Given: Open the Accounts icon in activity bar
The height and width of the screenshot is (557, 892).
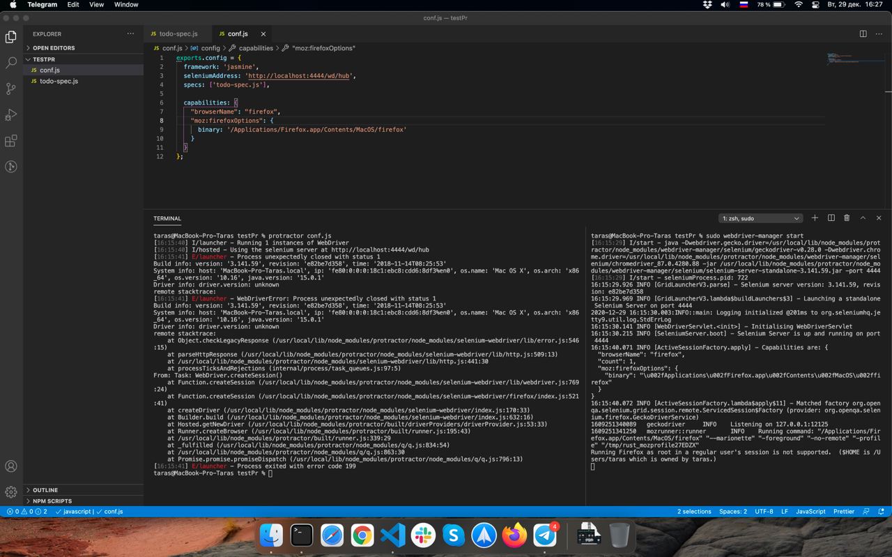Looking at the screenshot, I should tap(11, 466).
